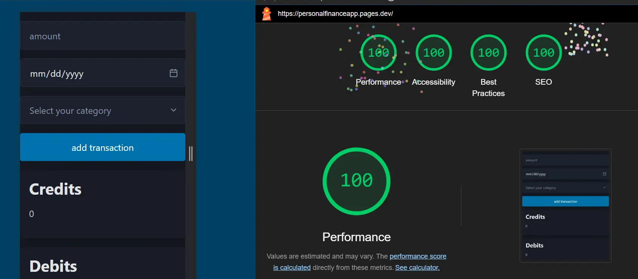Image resolution: width=638 pixels, height=279 pixels.
Task: Select the SEO score gauge
Action: tap(544, 53)
